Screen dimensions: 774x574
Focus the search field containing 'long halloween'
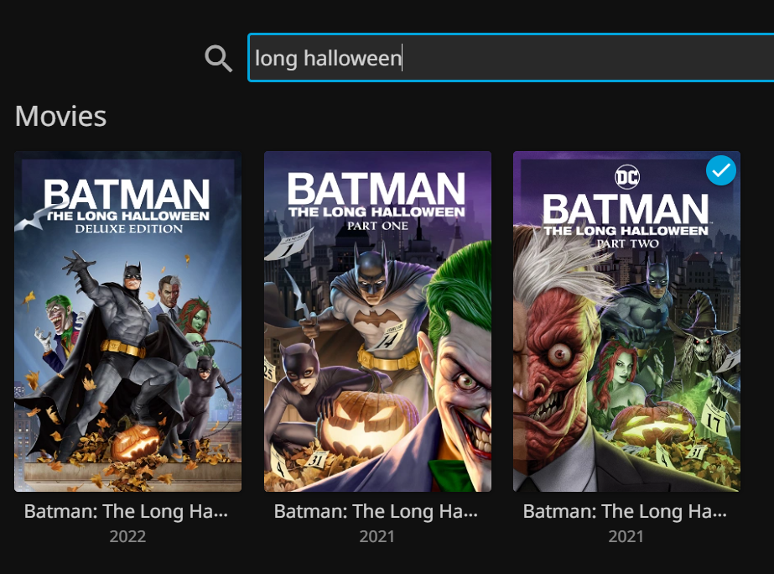(503, 58)
